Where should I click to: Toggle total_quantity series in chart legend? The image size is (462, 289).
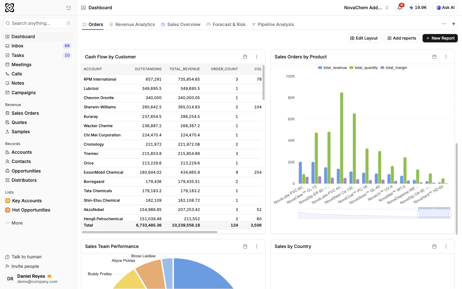(364, 68)
